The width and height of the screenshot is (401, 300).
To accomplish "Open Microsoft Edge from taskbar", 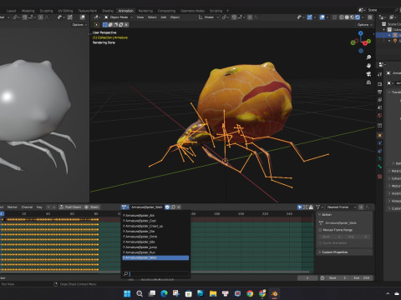I will [164, 293].
